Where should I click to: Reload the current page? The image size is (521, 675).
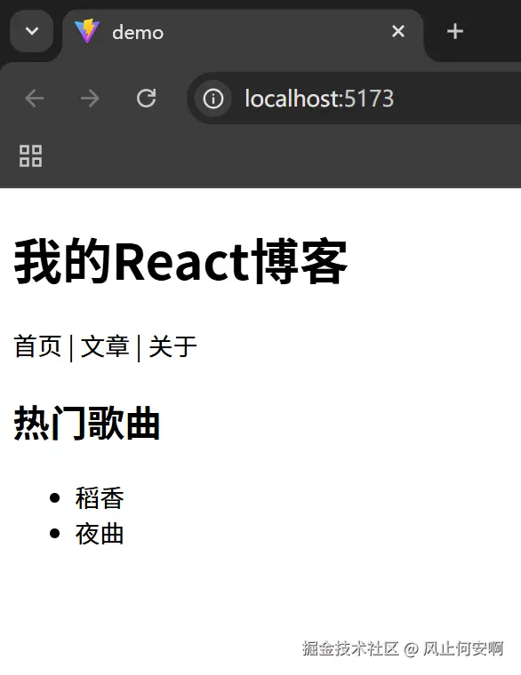[146, 99]
